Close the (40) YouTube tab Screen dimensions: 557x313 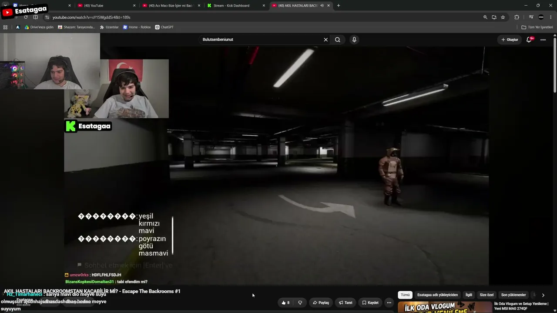coord(134,6)
